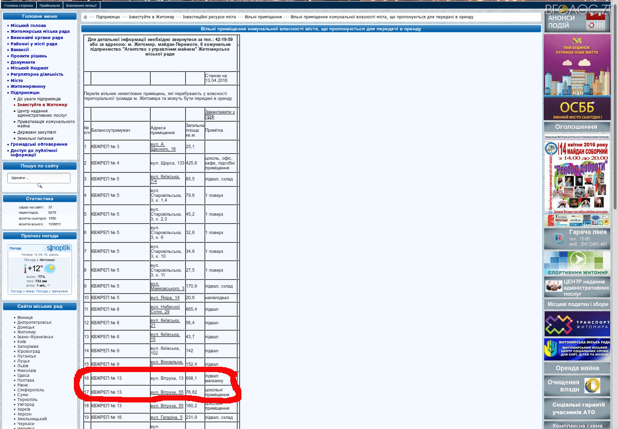The width and height of the screenshot is (618, 429).
Task: Open the Головна сторінка top tab
Action: tap(18, 5)
